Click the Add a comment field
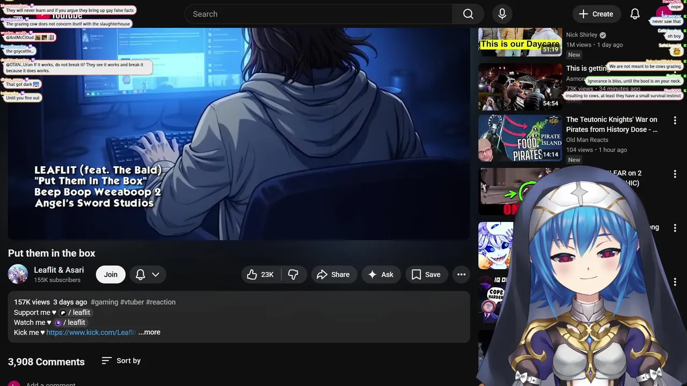The image size is (687, 386). pyautogui.click(x=50, y=384)
